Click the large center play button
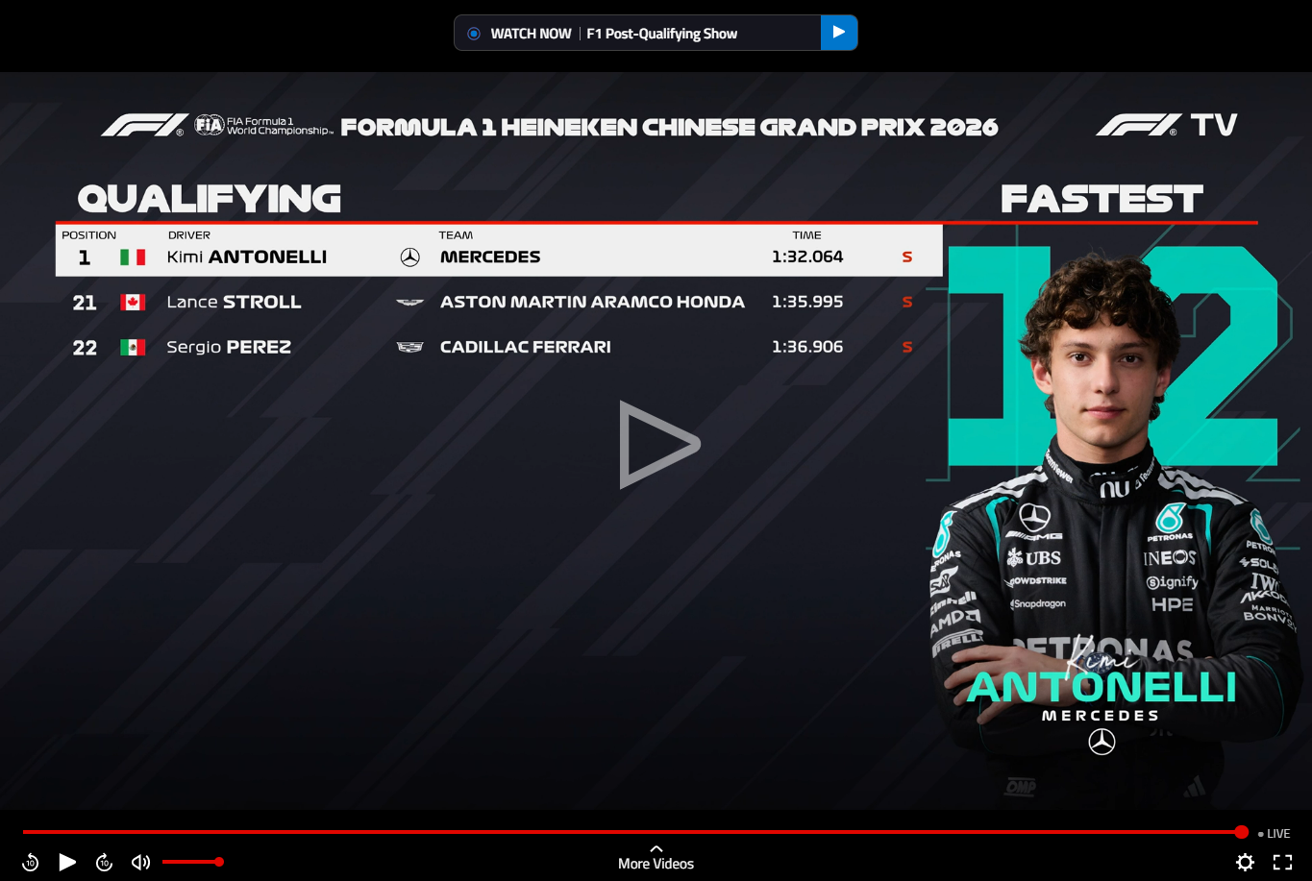This screenshot has width=1312, height=881. 658,444
